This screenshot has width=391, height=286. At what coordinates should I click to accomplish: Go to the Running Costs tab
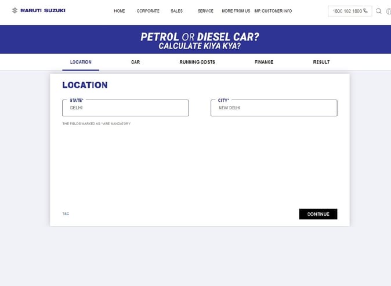point(197,62)
